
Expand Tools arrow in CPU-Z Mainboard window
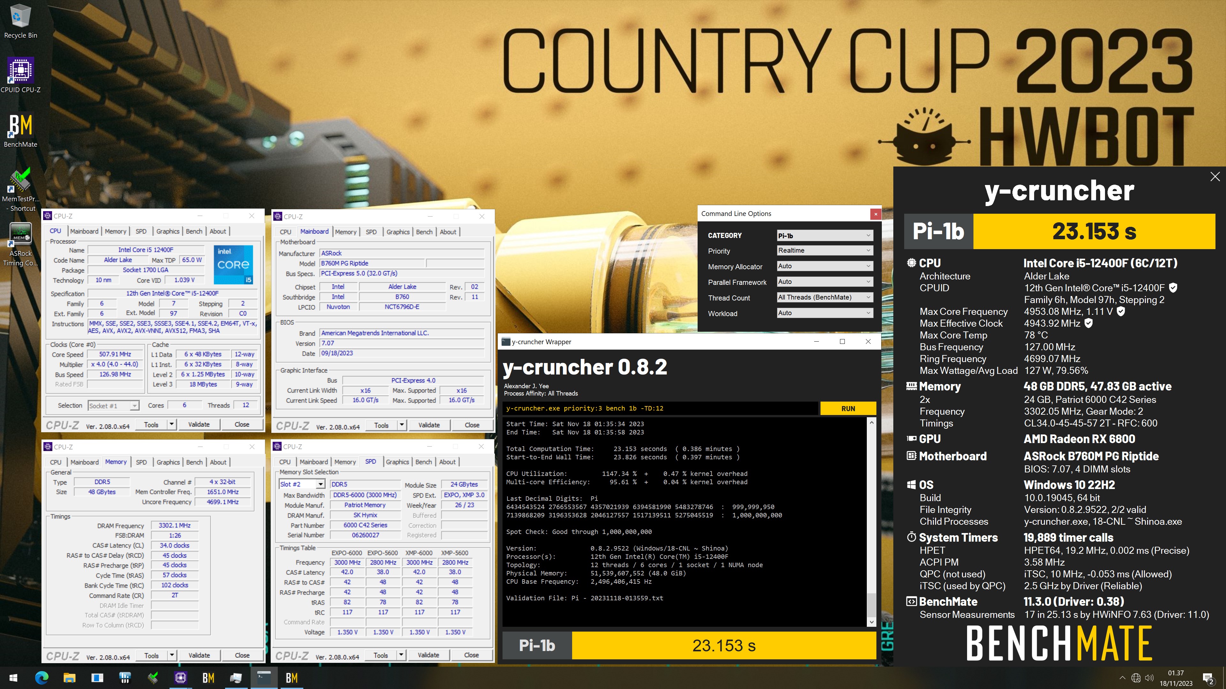(402, 425)
